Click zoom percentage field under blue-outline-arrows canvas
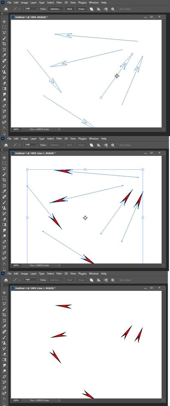Screen dimensions: 170x406 click(16, 129)
